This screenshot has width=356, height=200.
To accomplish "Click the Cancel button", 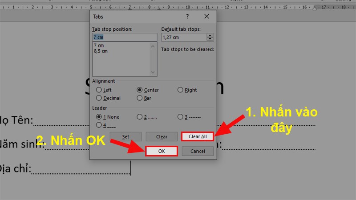I will (x=198, y=151).
